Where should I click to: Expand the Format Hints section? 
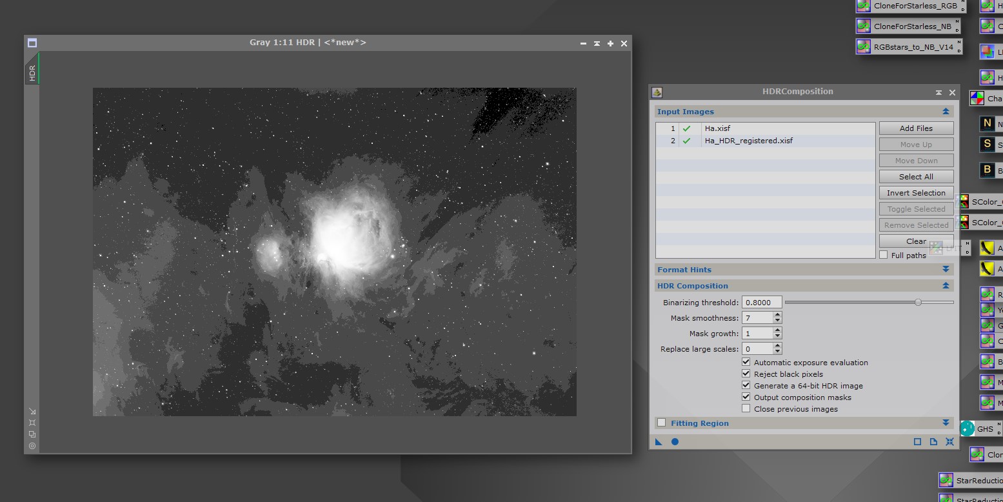pyautogui.click(x=946, y=270)
